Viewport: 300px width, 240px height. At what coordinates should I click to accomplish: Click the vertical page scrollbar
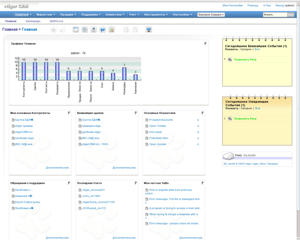298,120
